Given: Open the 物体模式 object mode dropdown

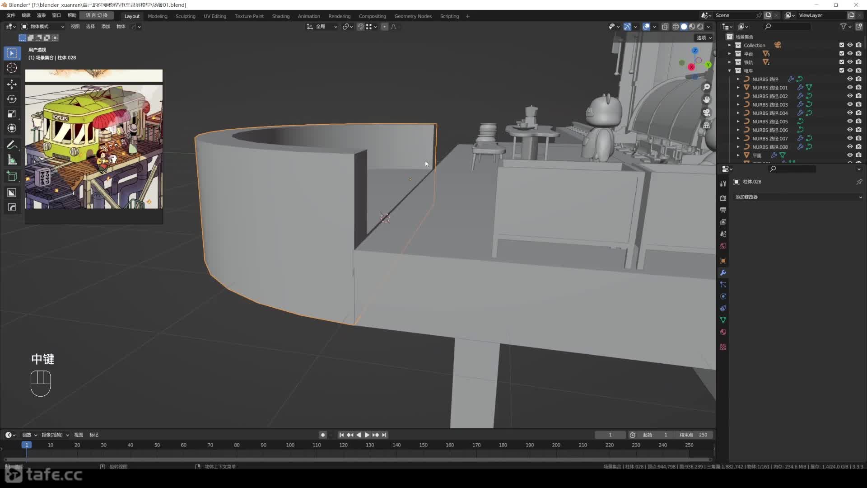Looking at the screenshot, I should point(43,27).
